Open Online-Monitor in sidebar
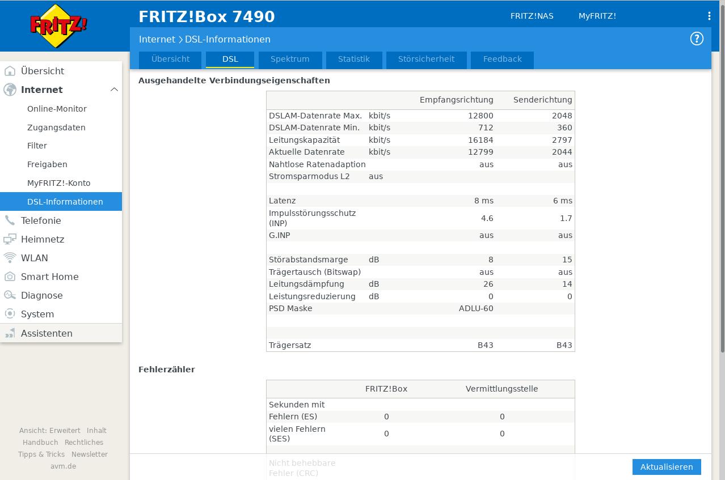This screenshot has width=725, height=480. tap(57, 109)
